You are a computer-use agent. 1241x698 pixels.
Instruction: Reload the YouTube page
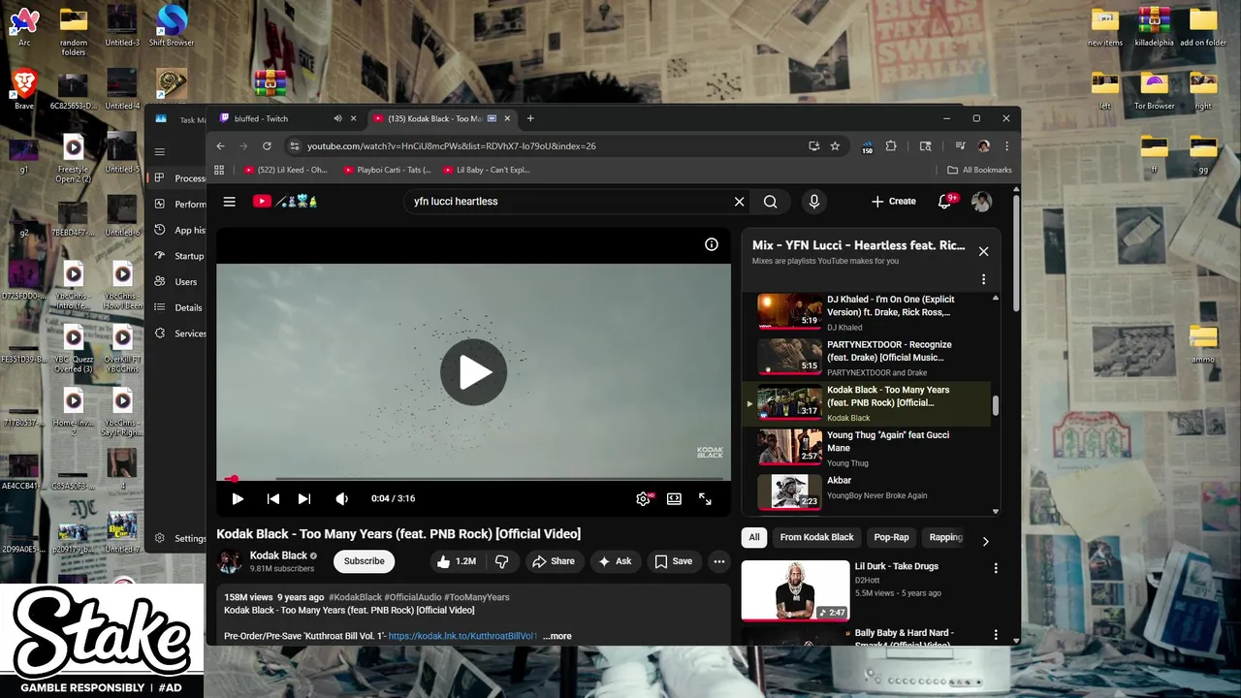pyautogui.click(x=267, y=146)
